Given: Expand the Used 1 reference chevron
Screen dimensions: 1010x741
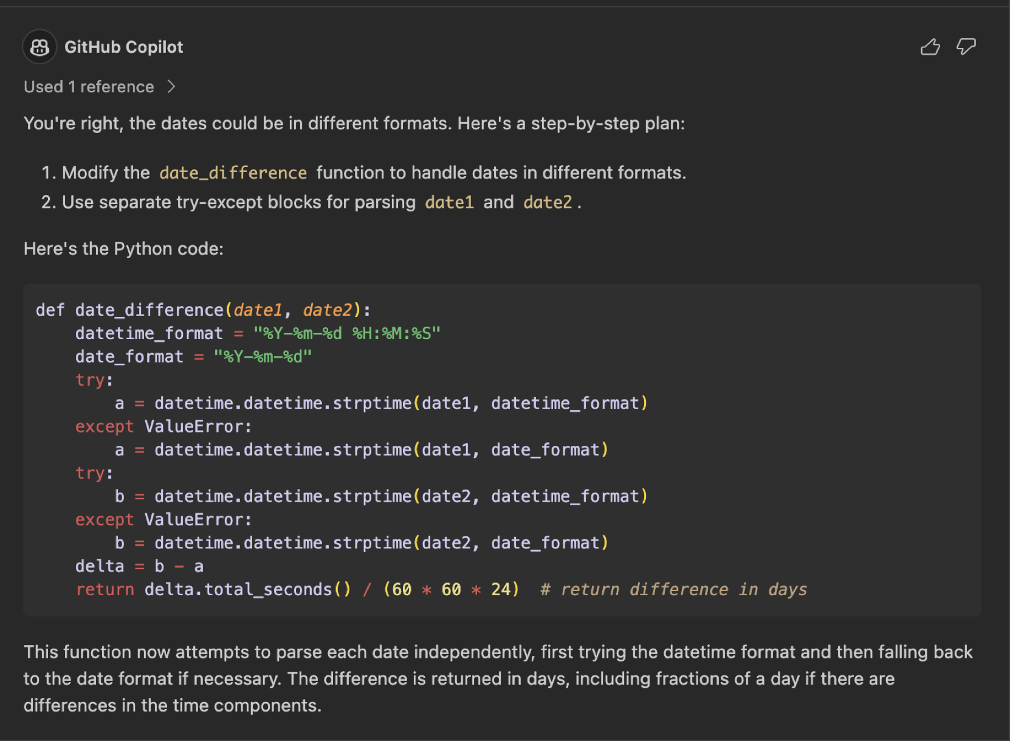Looking at the screenshot, I should coord(171,87).
